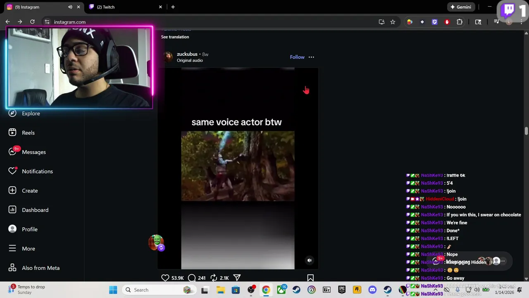View site information icon in address bar

click(x=47, y=22)
